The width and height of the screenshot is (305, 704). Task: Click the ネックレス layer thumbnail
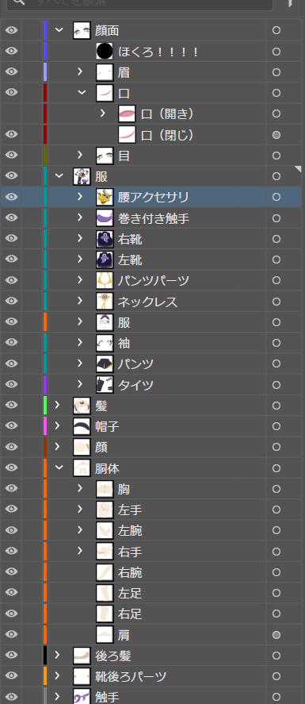(x=105, y=302)
